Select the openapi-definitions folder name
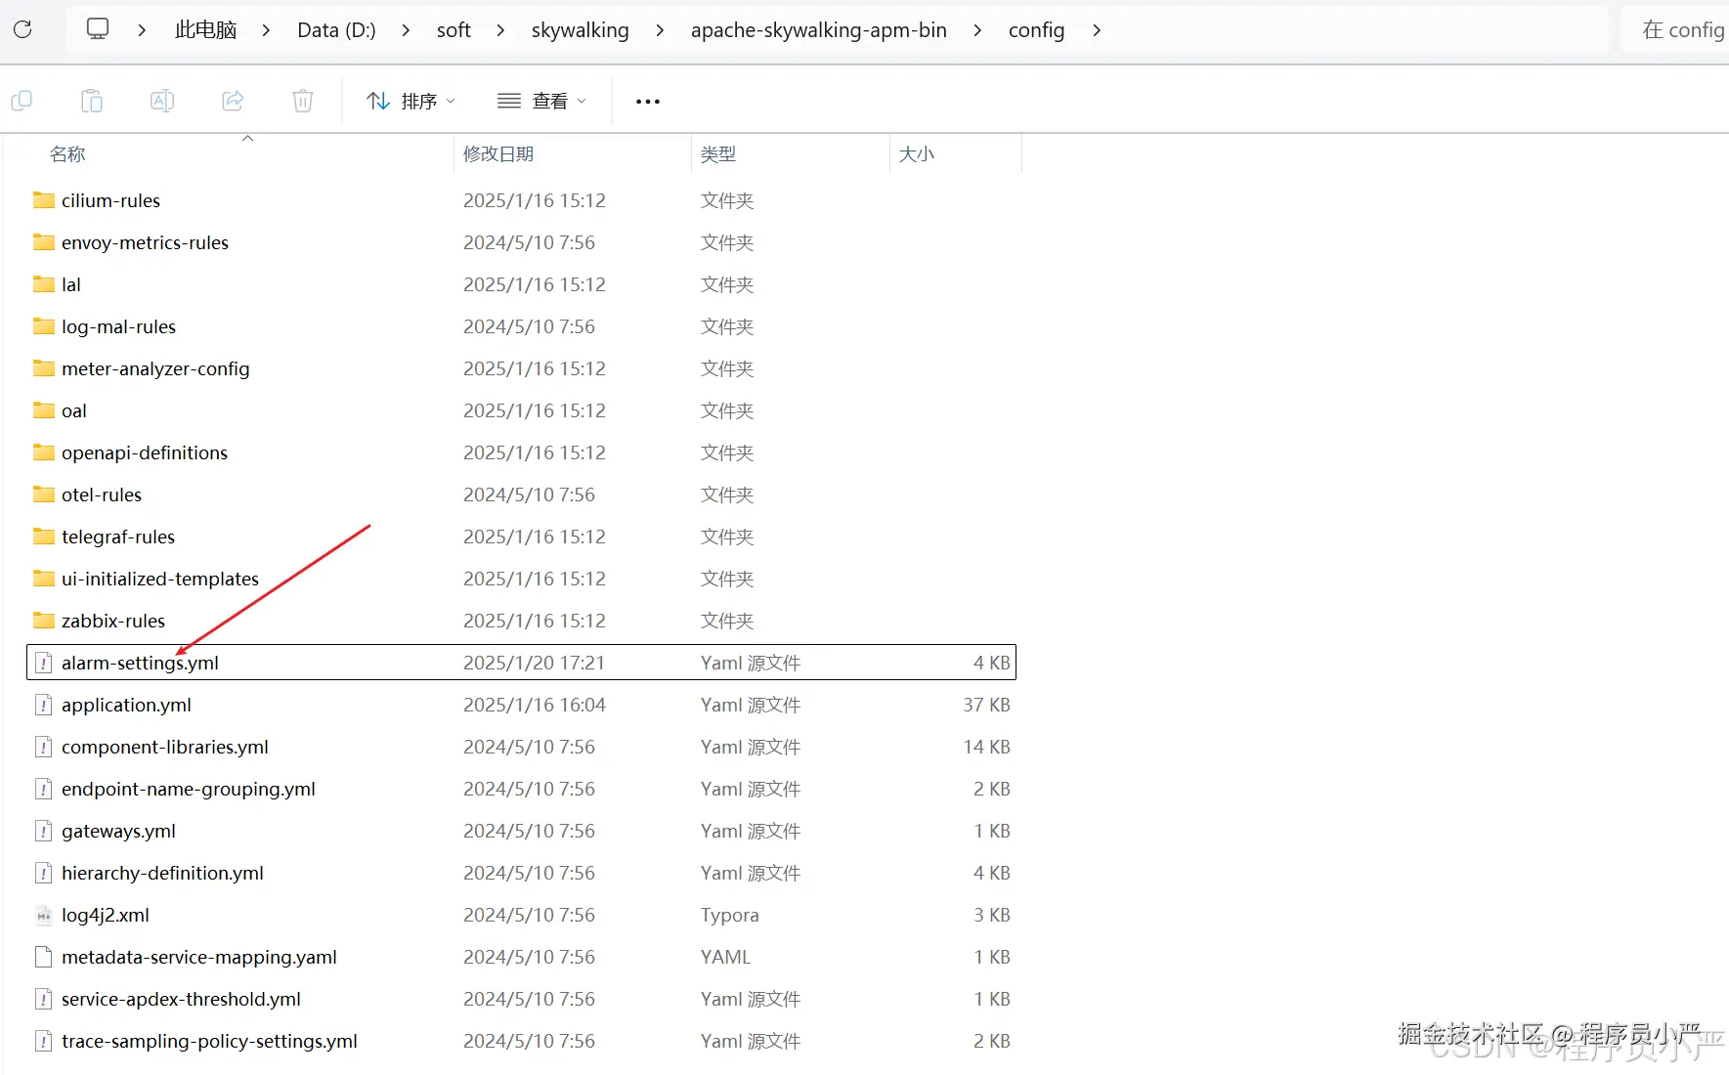The height and width of the screenshot is (1075, 1729). (x=145, y=452)
